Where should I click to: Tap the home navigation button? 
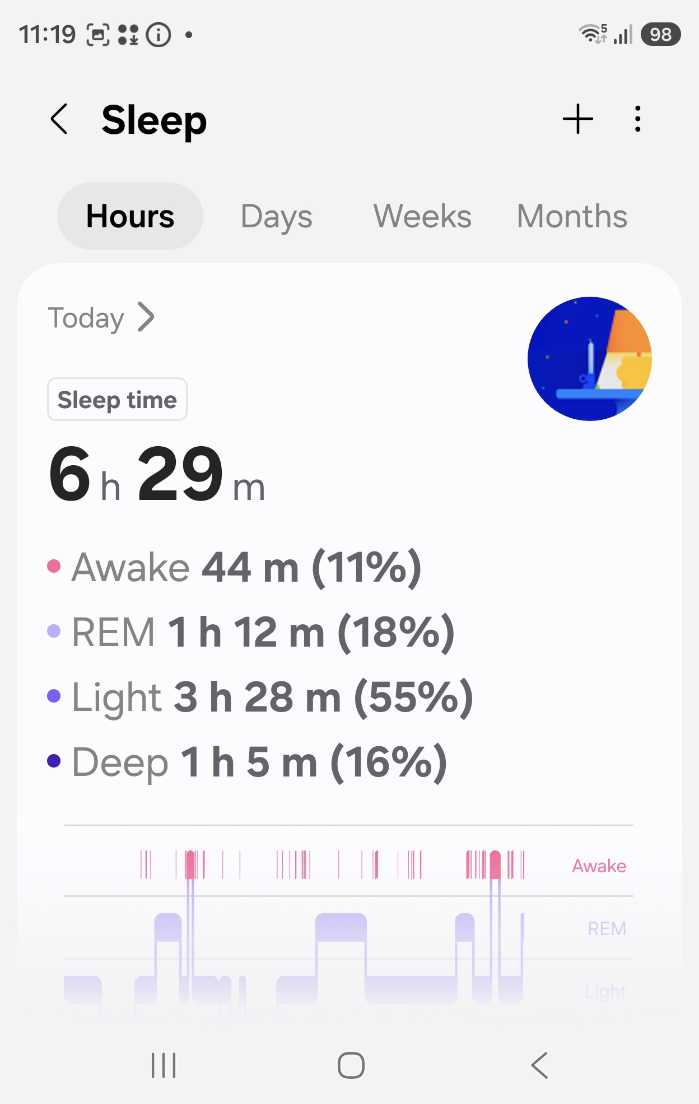[351, 1065]
